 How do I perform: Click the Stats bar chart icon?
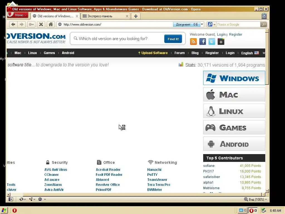coord(181,64)
